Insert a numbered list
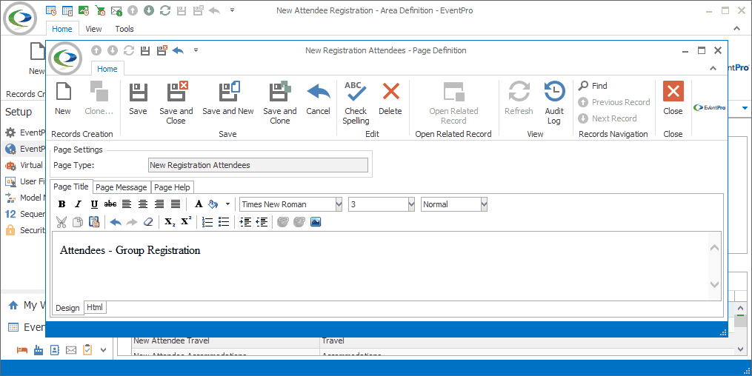Screen dimensions: 752x376 tap(207, 222)
